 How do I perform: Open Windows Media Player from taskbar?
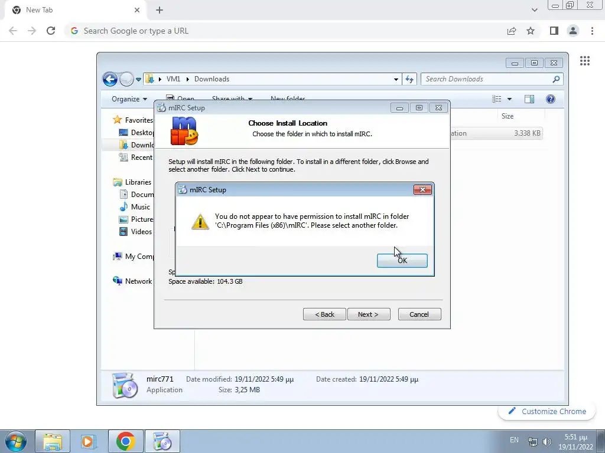click(88, 441)
